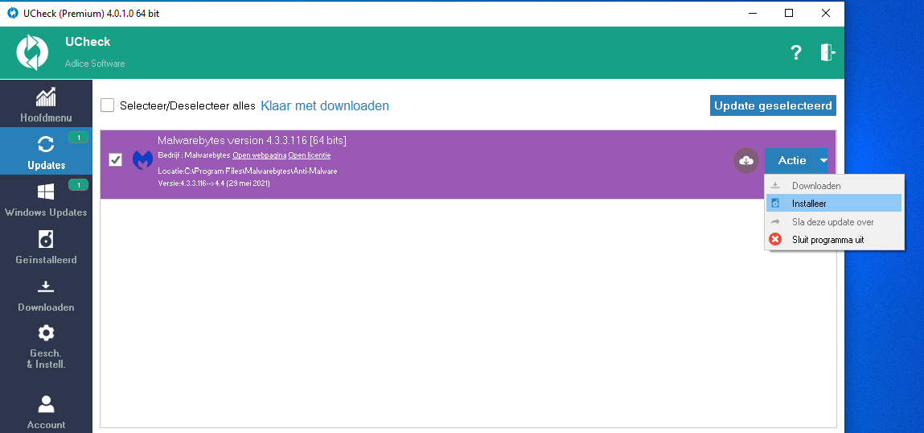The image size is (924, 433).
Task: Click the Locatie path text of Malwarebytes
Action: pyautogui.click(x=248, y=171)
